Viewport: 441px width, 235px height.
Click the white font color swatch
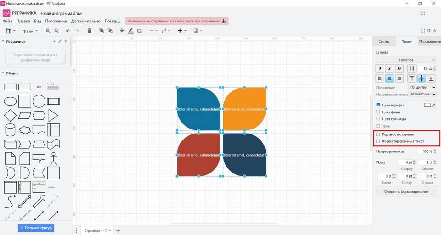[x=427, y=105]
